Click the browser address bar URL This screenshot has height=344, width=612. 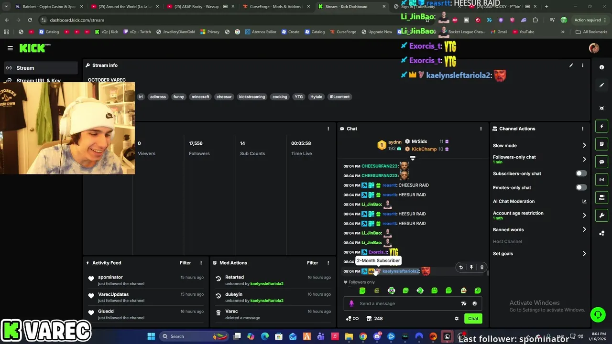[77, 20]
